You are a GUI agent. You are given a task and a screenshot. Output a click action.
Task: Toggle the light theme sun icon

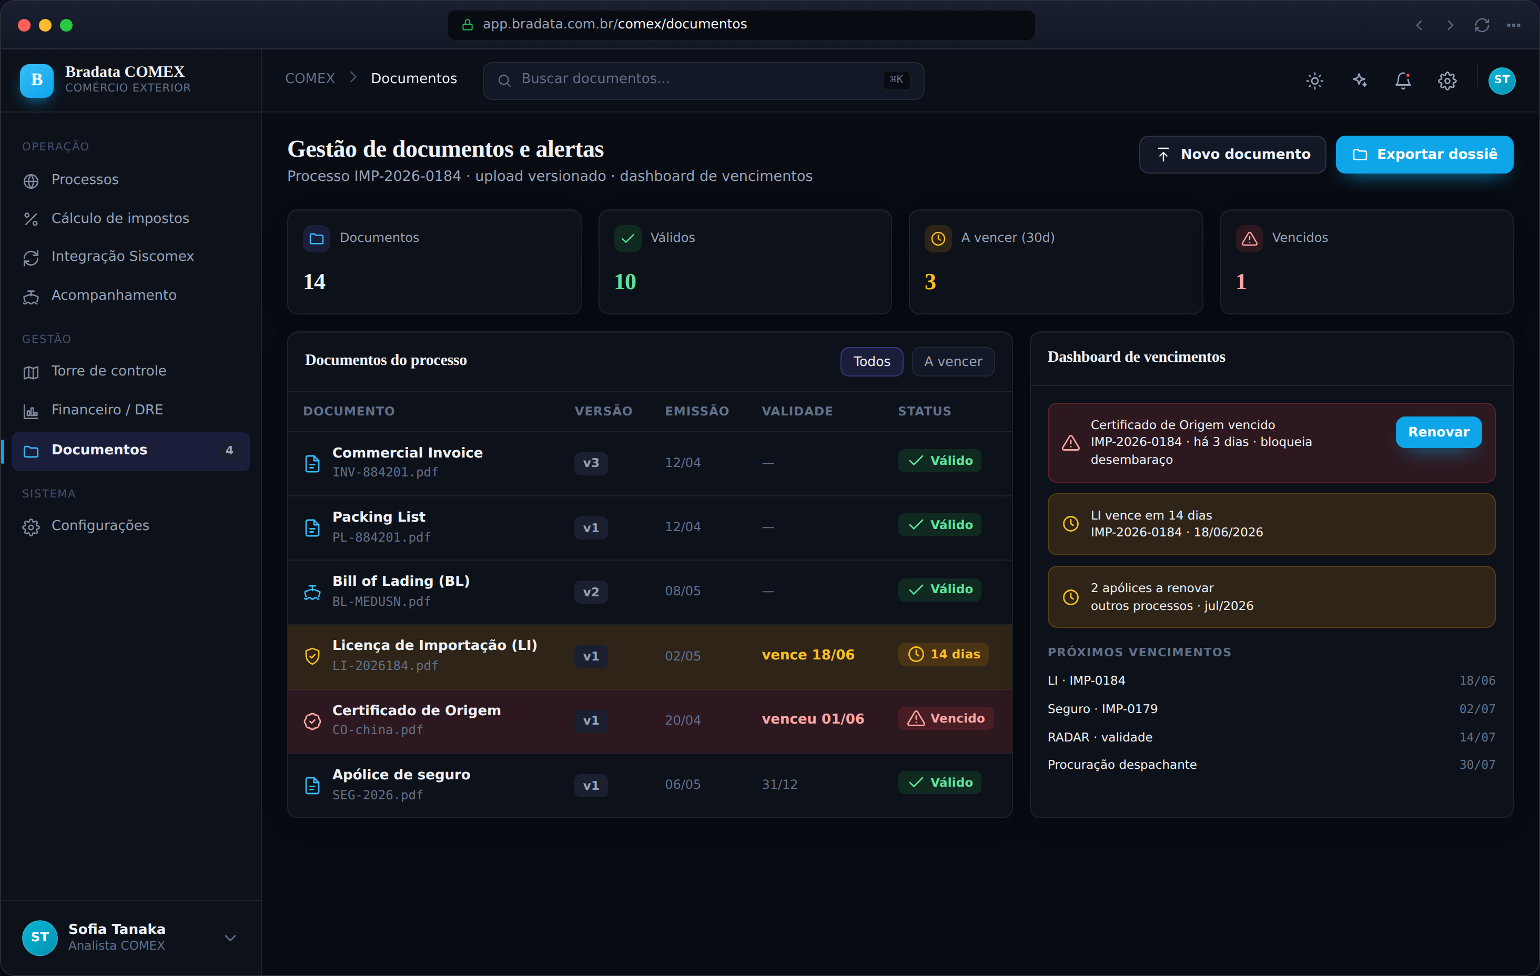point(1314,80)
